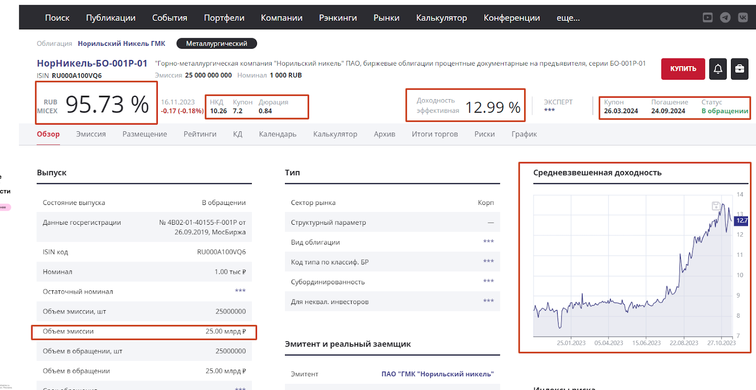Screen dimensions: 756x390
Task: Click the Металлургический sector tag
Action: (x=216, y=43)
